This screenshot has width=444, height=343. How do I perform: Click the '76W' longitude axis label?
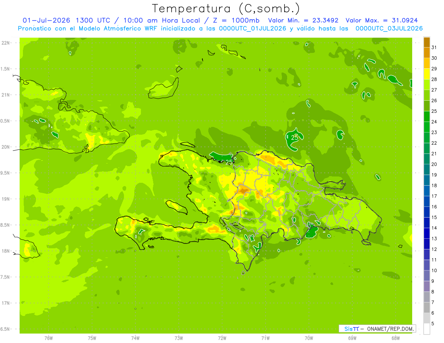[x=48, y=339]
